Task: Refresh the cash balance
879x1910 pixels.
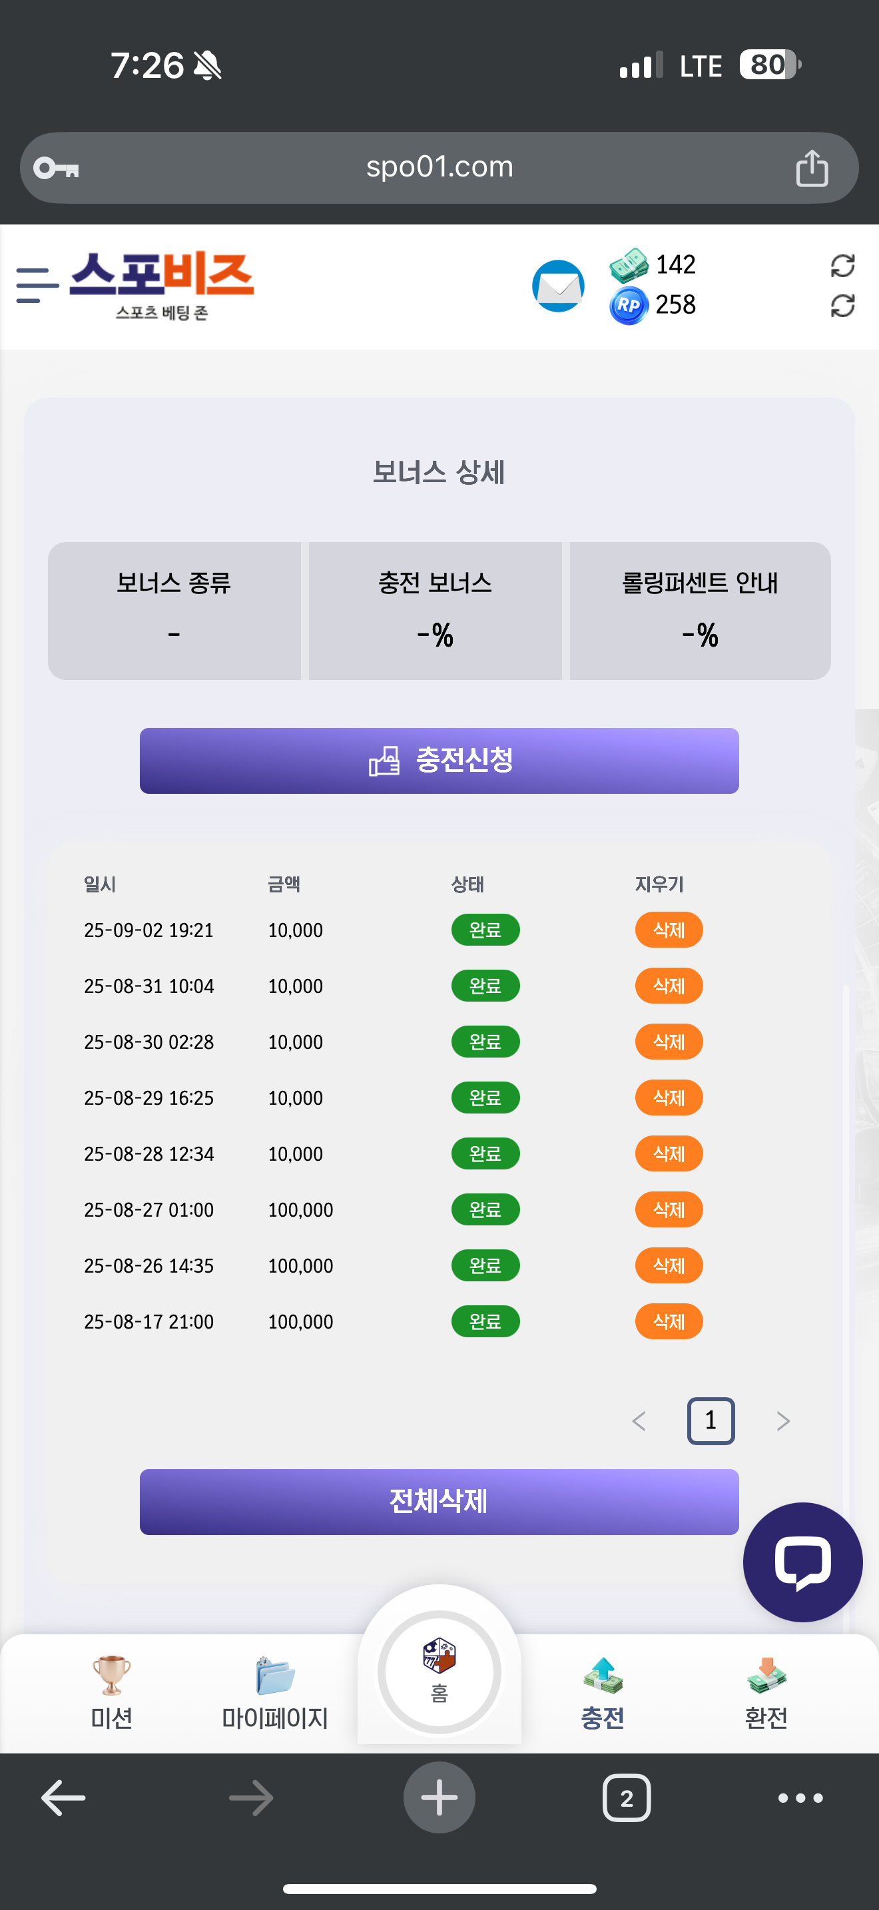Action: pos(842,266)
